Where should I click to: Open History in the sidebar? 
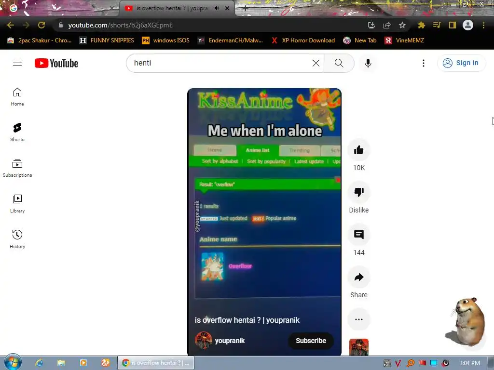tap(17, 239)
